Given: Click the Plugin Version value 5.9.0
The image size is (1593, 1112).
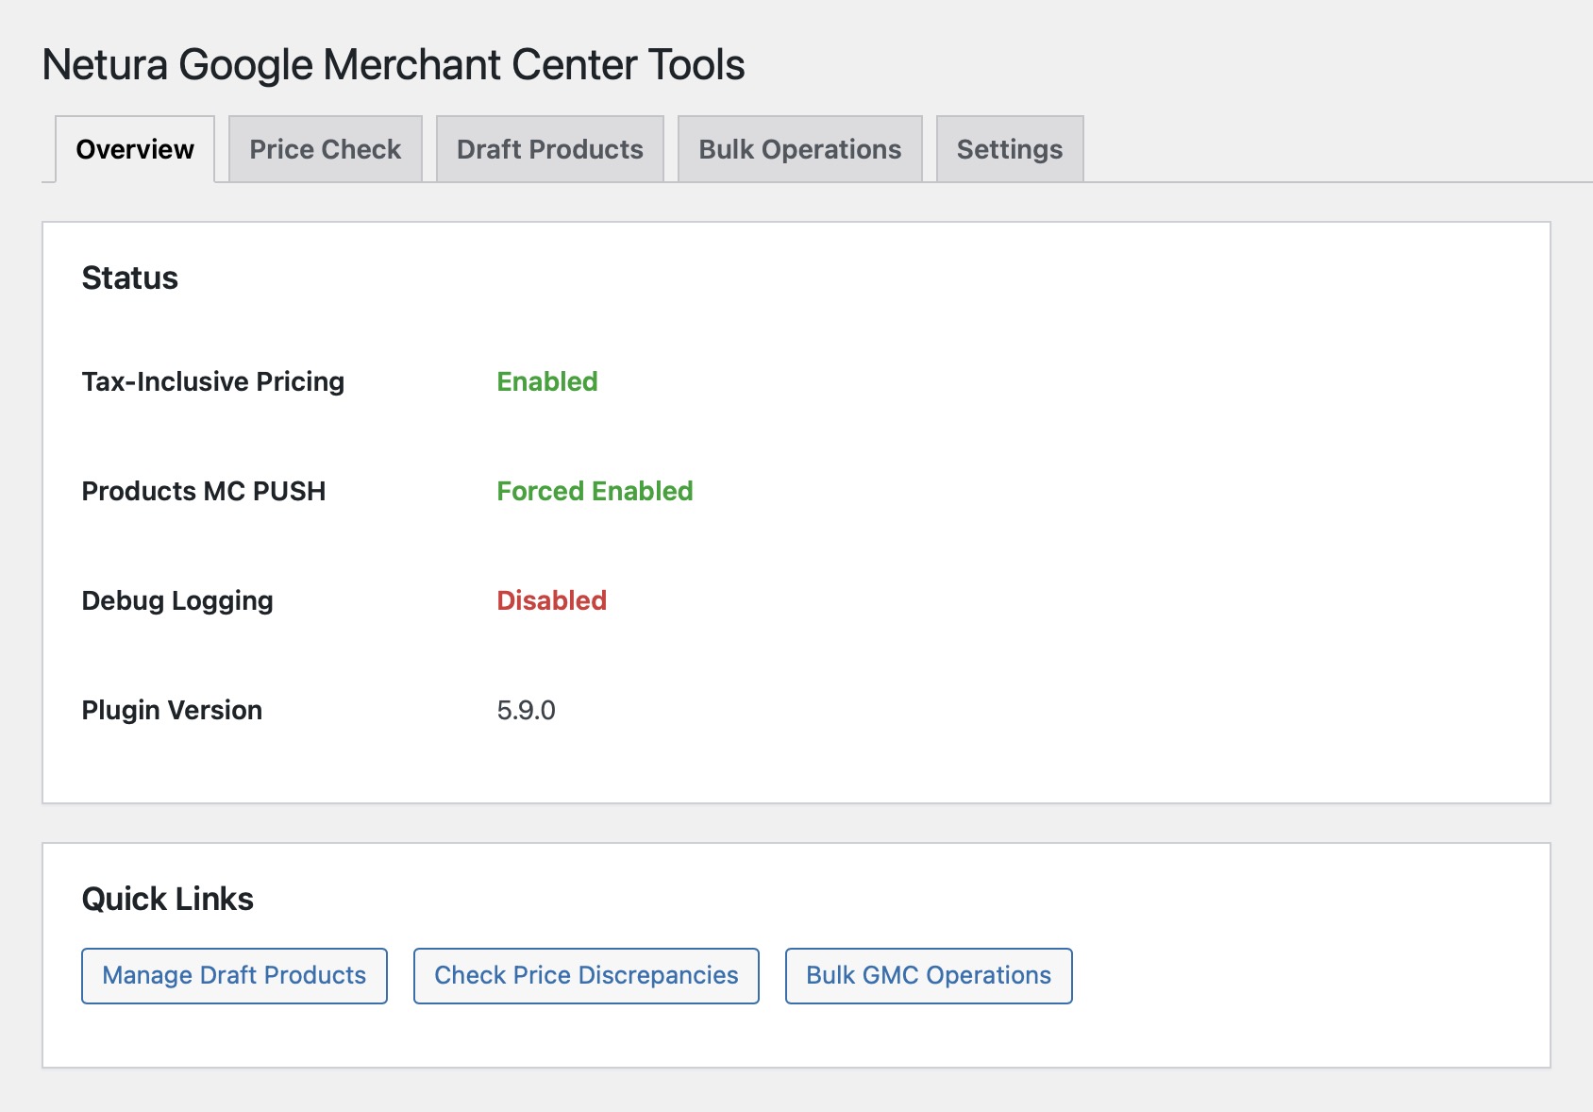Looking at the screenshot, I should [527, 710].
